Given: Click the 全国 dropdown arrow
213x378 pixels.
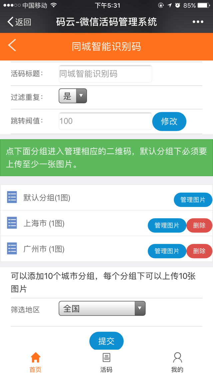Looking at the screenshot, I should (140, 308).
